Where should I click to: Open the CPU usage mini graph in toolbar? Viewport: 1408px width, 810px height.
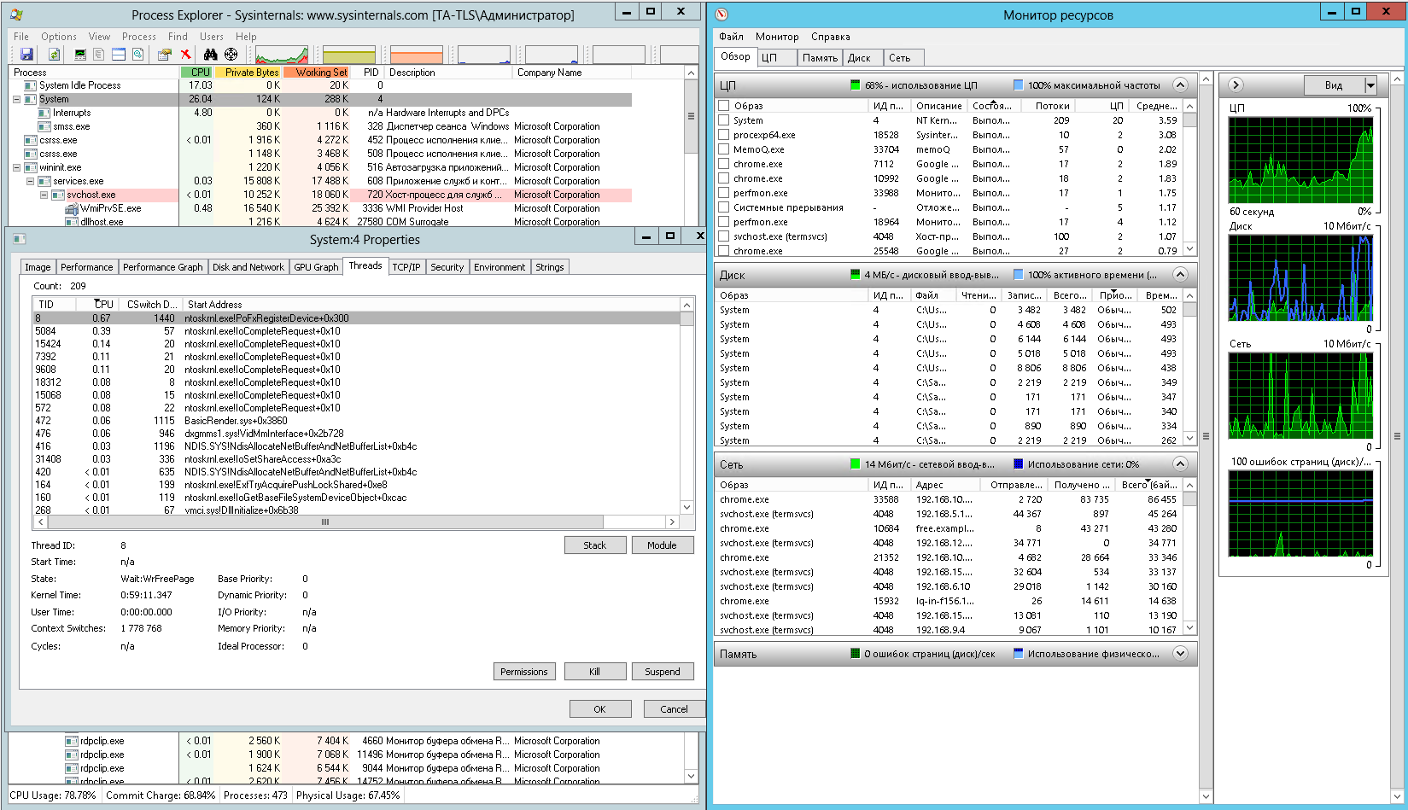click(x=282, y=55)
